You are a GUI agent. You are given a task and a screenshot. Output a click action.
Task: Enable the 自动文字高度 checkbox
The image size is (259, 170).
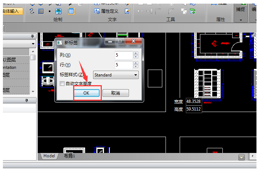62,84
